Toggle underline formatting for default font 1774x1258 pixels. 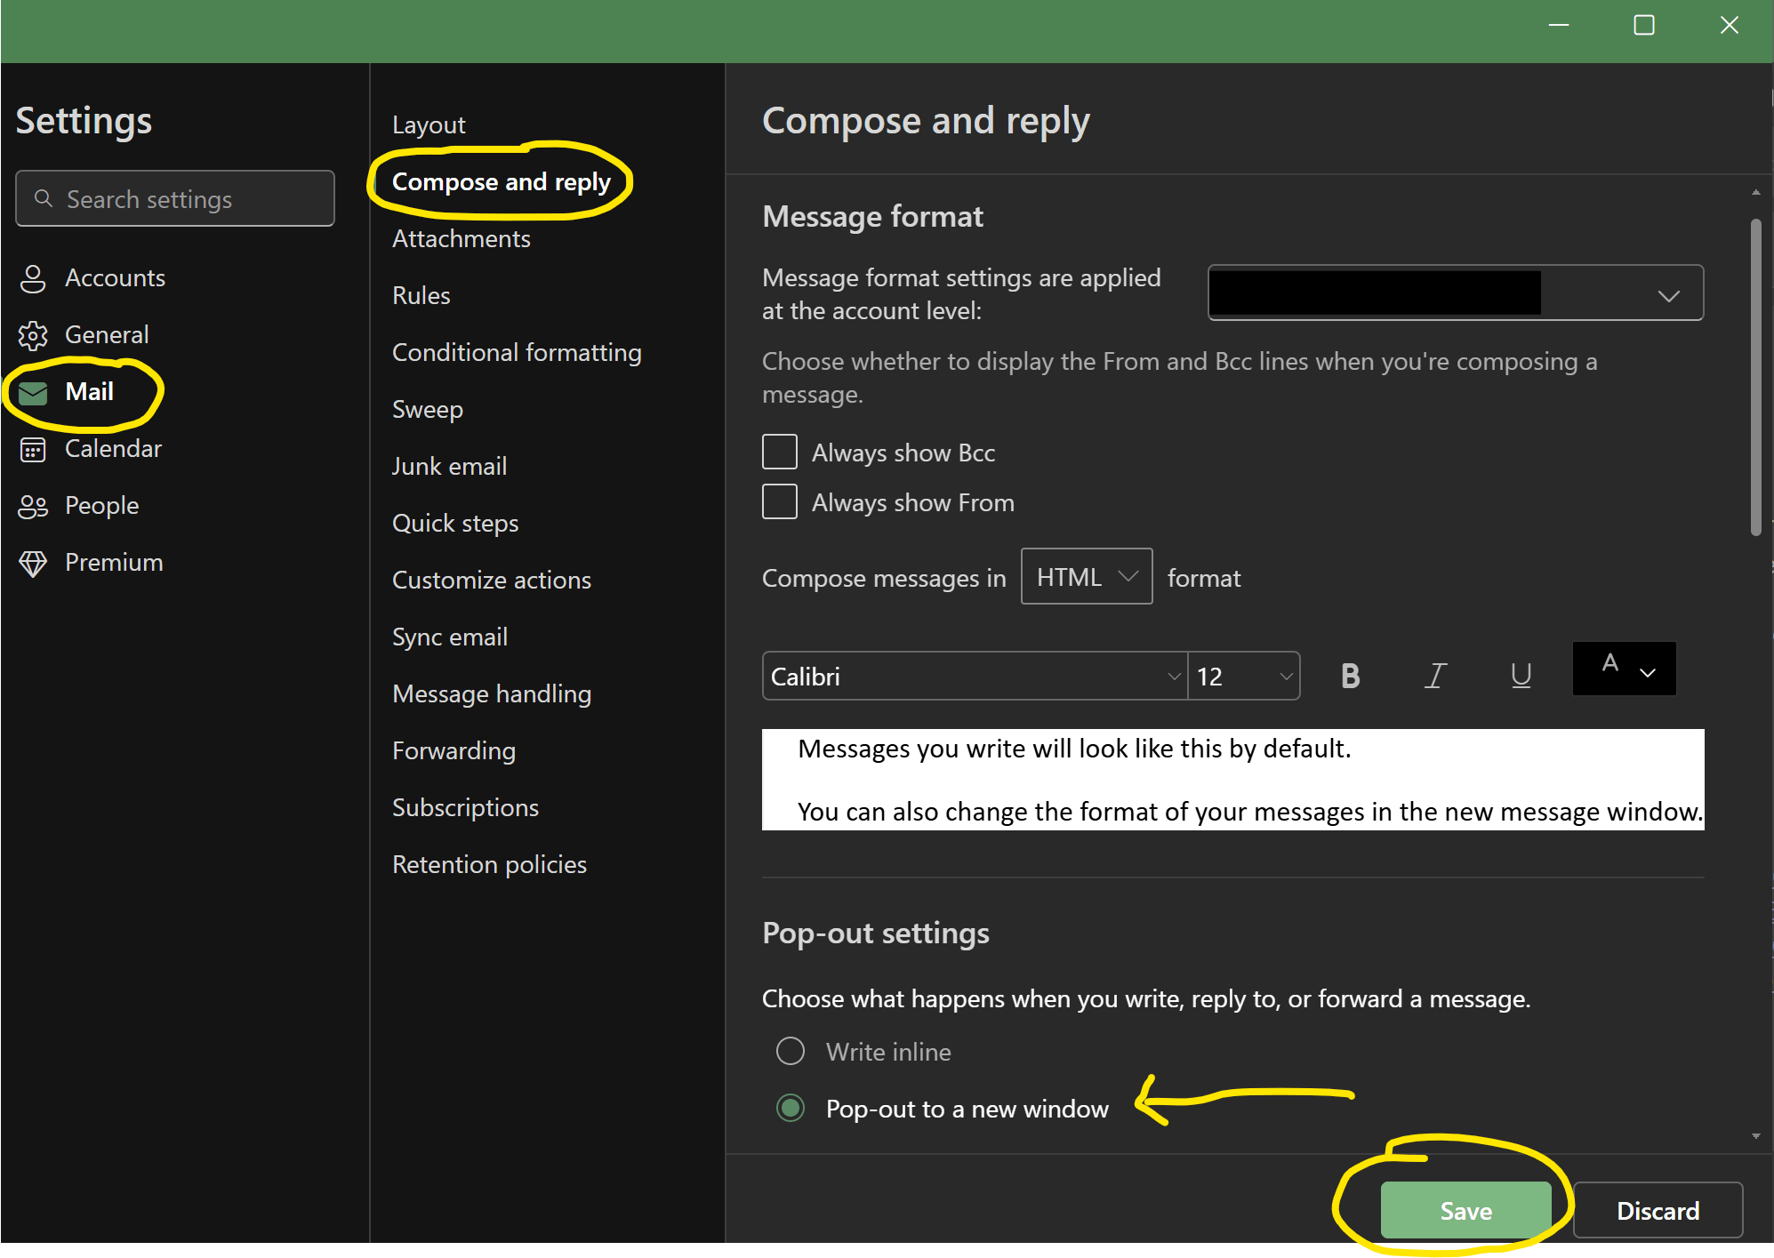[x=1521, y=677]
